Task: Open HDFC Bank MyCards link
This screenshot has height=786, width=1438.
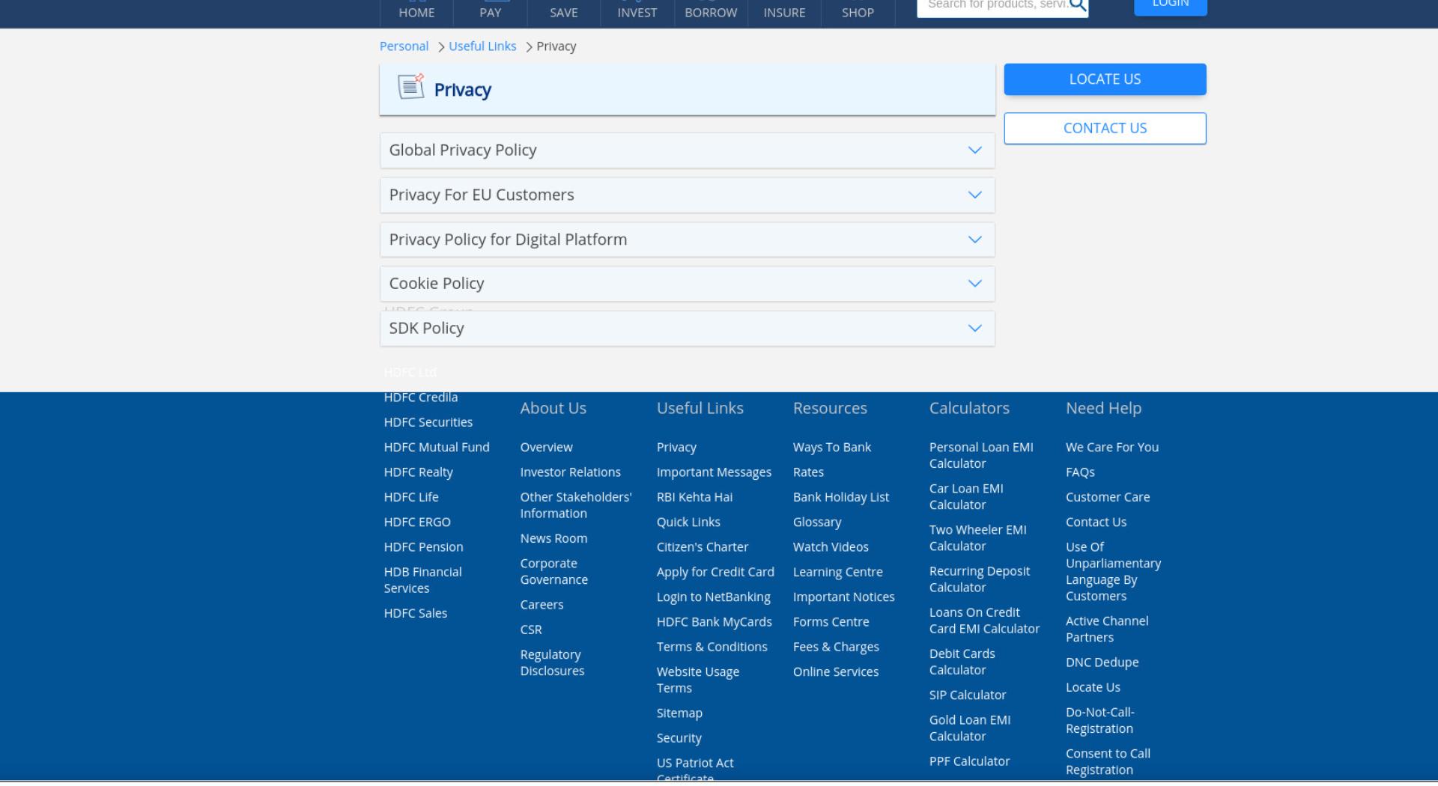Action: pyautogui.click(x=714, y=622)
